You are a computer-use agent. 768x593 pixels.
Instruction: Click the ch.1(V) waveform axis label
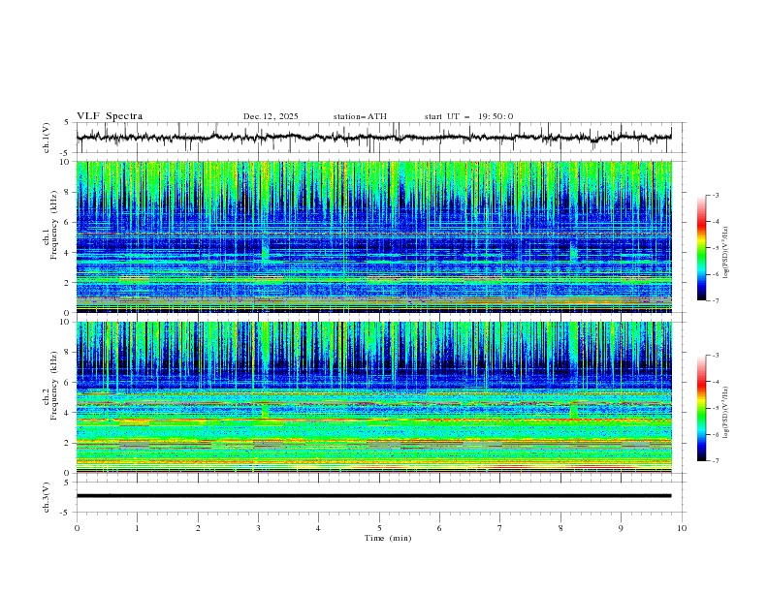pos(47,138)
